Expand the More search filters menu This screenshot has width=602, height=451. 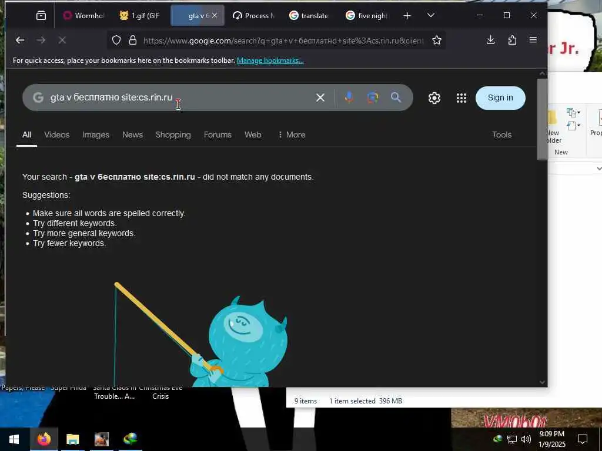pos(292,134)
